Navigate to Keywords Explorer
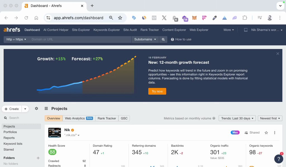286x167 pixels. (106, 30)
